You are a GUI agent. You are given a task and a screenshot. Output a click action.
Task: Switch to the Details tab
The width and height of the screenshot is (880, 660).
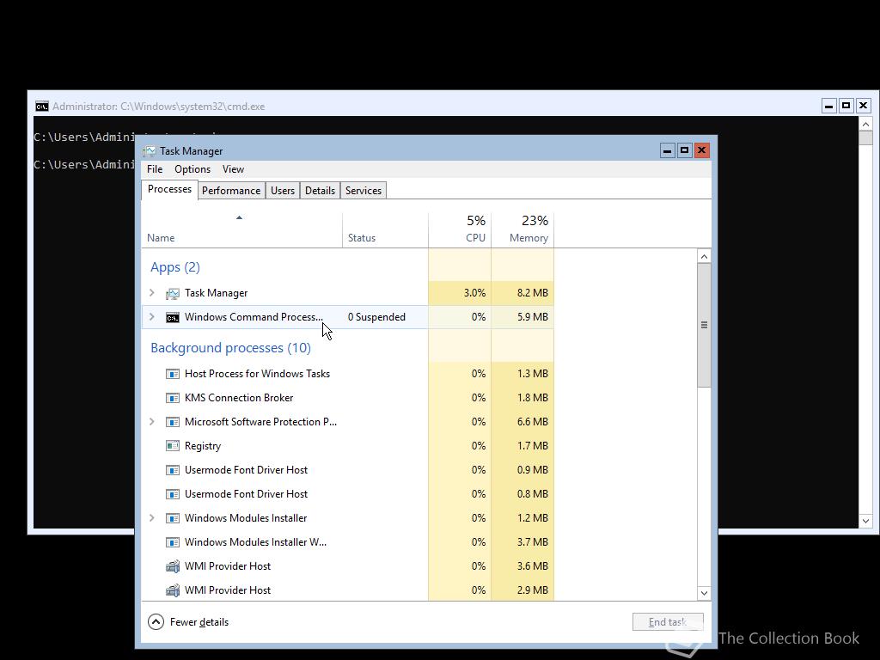tap(320, 191)
